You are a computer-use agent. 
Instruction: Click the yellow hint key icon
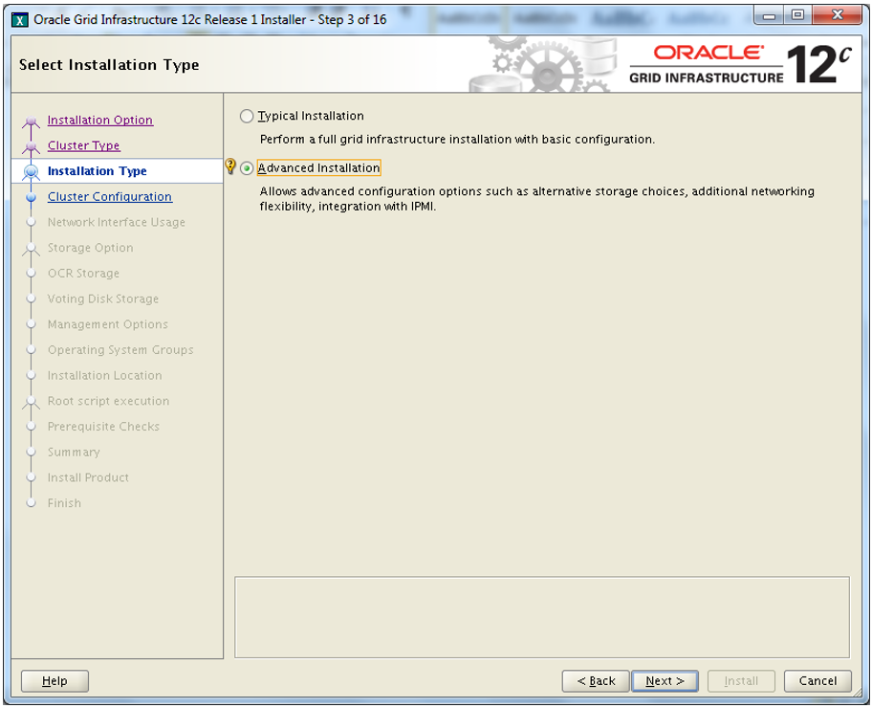tap(230, 166)
